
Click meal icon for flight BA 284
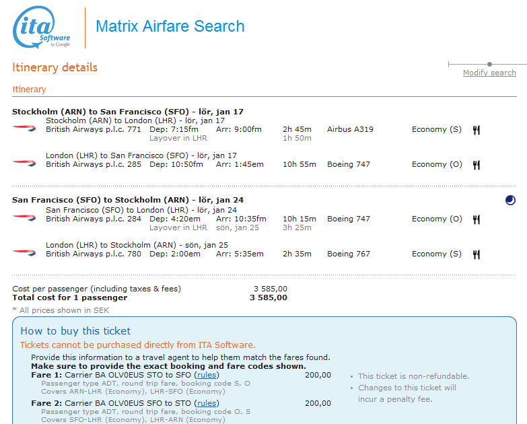click(476, 219)
